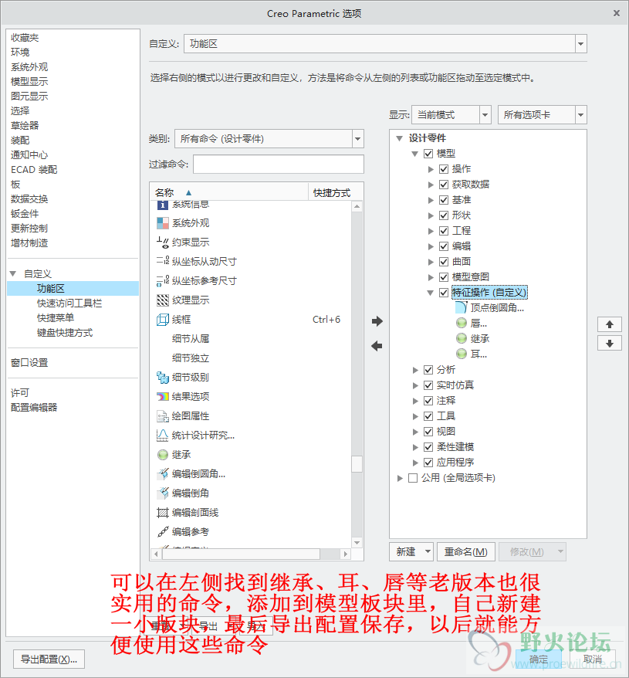Click the 线框 wireframe cube icon

[163, 320]
